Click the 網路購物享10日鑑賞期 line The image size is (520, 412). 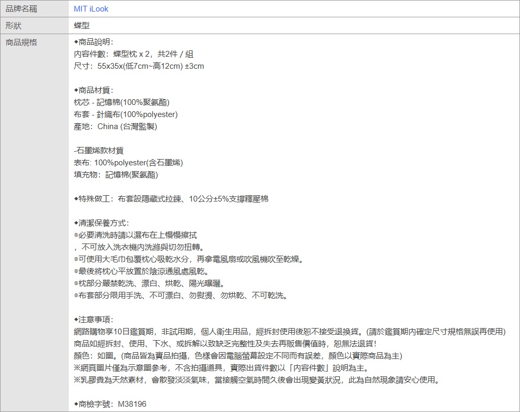pyautogui.click(x=289, y=332)
